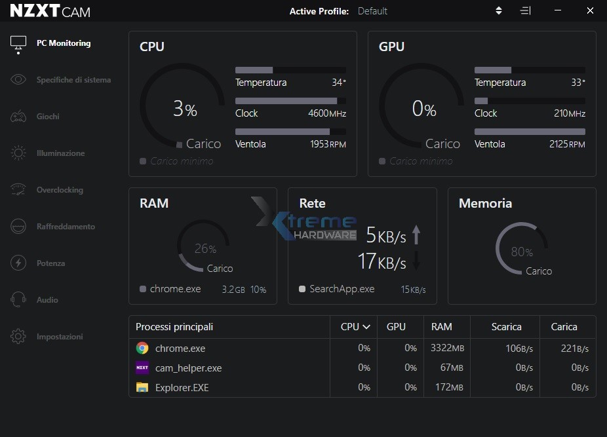This screenshot has width=607, height=437.
Task: Select the Giochi gamepad icon
Action: coord(18,117)
